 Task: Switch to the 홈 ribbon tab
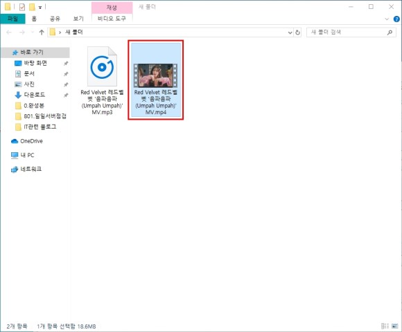(x=34, y=19)
